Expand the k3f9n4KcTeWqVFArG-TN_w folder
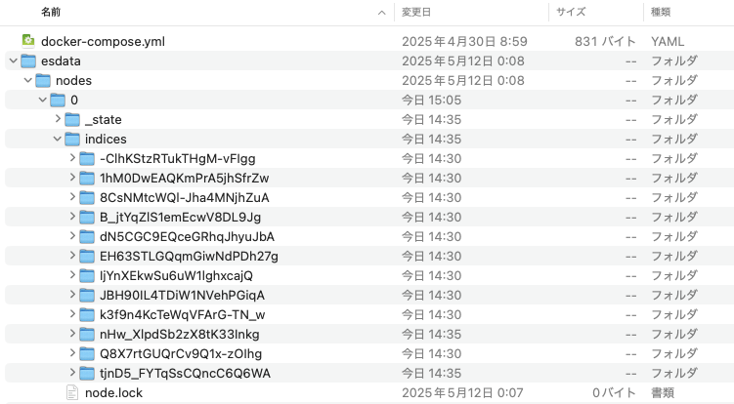This screenshot has height=404, width=734. [72, 314]
